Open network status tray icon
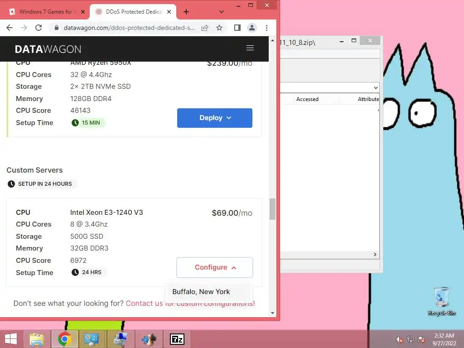Viewport: 464px width, 348px height. tap(410, 339)
